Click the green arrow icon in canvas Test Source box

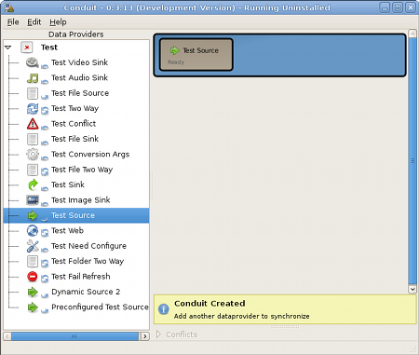tap(175, 50)
